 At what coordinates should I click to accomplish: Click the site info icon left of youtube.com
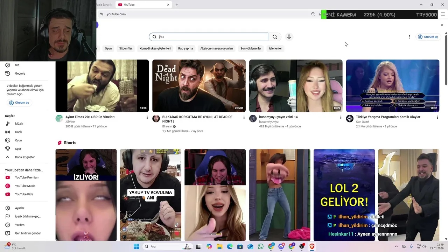[101, 14]
